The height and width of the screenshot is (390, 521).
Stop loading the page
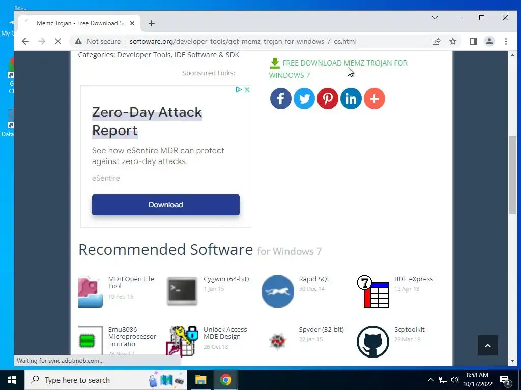pos(58,41)
